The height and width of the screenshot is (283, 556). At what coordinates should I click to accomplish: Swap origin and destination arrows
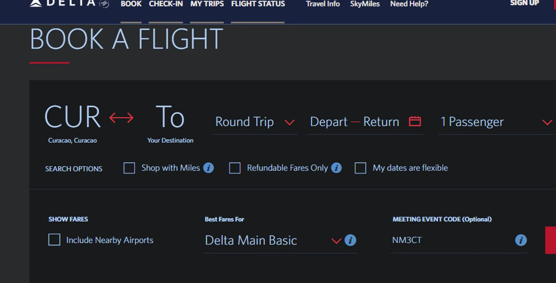[121, 118]
